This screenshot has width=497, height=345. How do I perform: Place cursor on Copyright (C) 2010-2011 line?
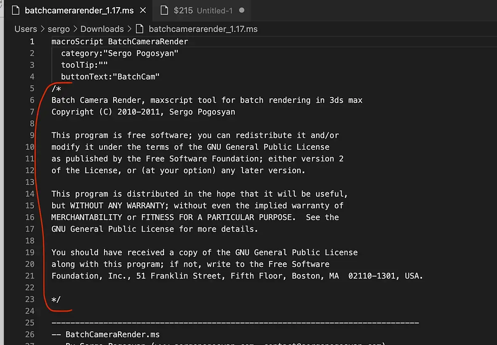(x=143, y=112)
